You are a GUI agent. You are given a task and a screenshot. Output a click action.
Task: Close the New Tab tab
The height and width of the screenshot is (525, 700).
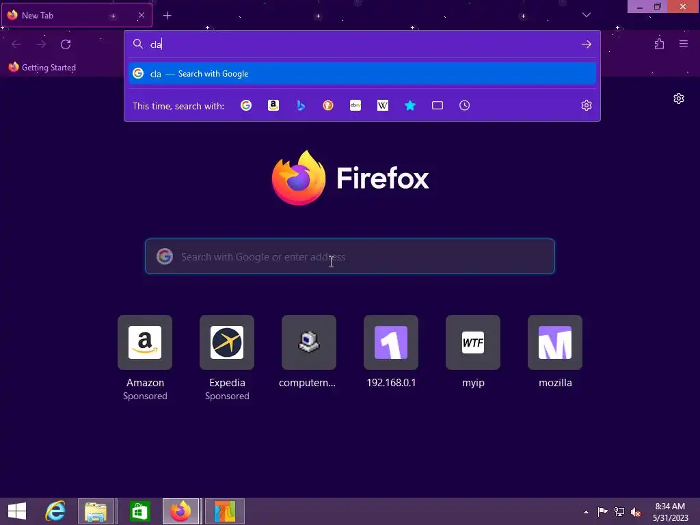point(142,15)
